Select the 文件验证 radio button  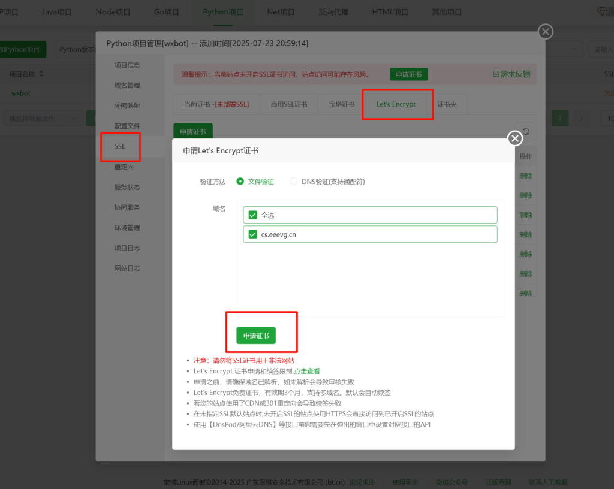tap(241, 182)
